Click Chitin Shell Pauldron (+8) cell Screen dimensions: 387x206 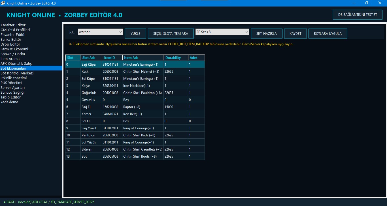click(143, 93)
